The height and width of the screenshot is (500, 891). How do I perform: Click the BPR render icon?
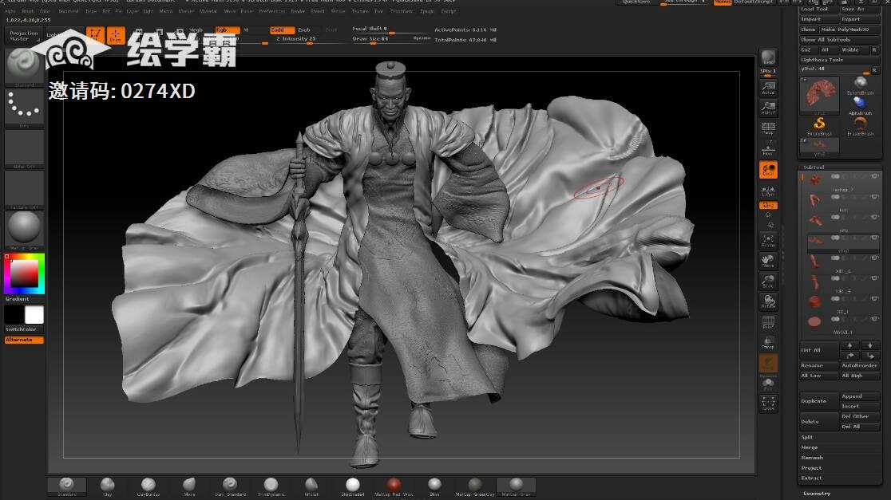pos(768,58)
